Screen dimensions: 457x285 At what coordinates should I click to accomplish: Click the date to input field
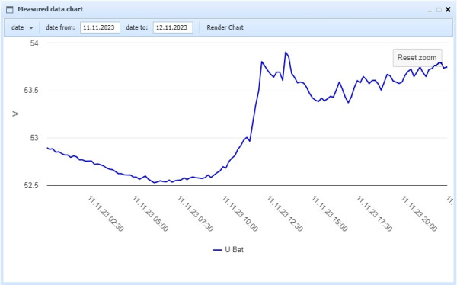tap(173, 27)
